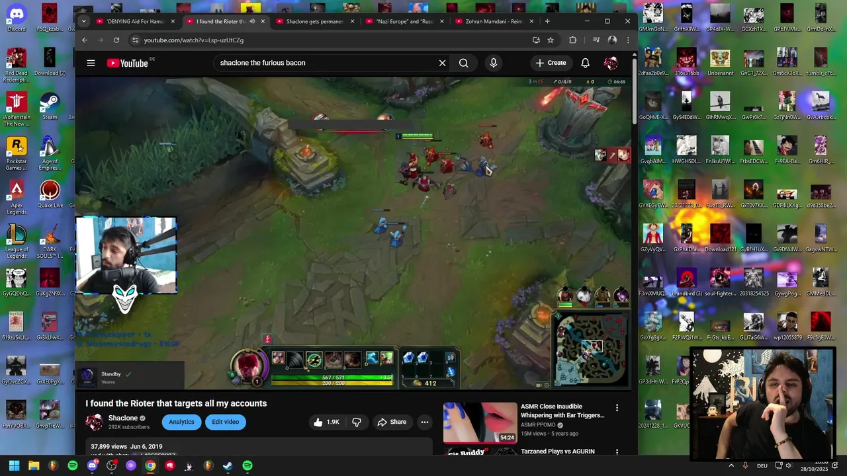Open File Explorer from the taskbar
847x476 pixels.
tap(34, 465)
